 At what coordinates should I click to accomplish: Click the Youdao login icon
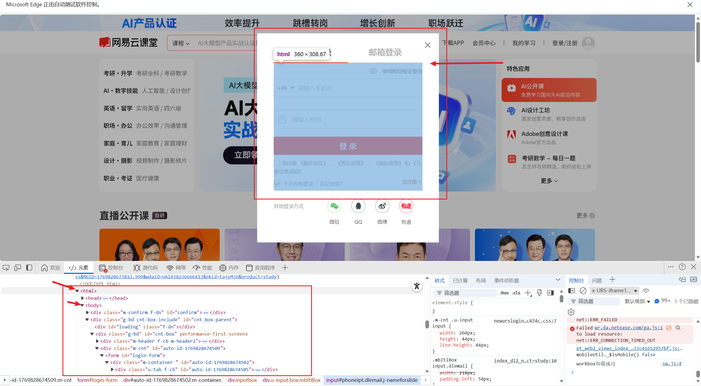tap(406, 206)
